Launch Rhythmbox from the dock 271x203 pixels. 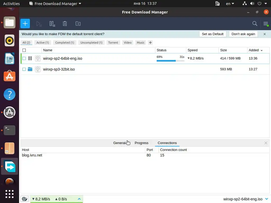click(10, 40)
